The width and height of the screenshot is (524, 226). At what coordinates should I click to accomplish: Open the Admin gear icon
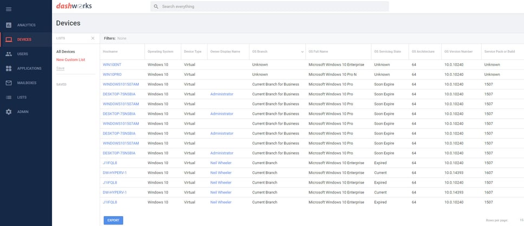click(x=9, y=112)
